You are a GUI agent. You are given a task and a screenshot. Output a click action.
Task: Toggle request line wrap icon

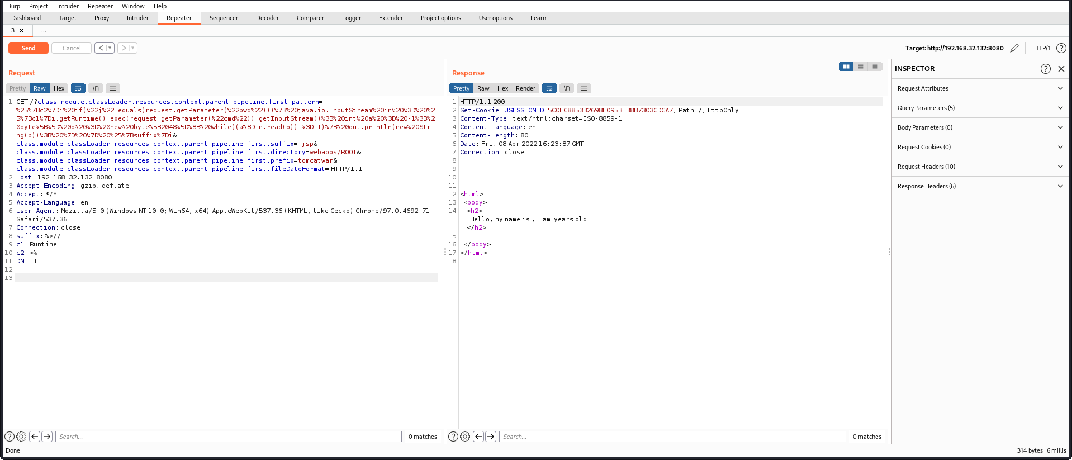pos(78,88)
